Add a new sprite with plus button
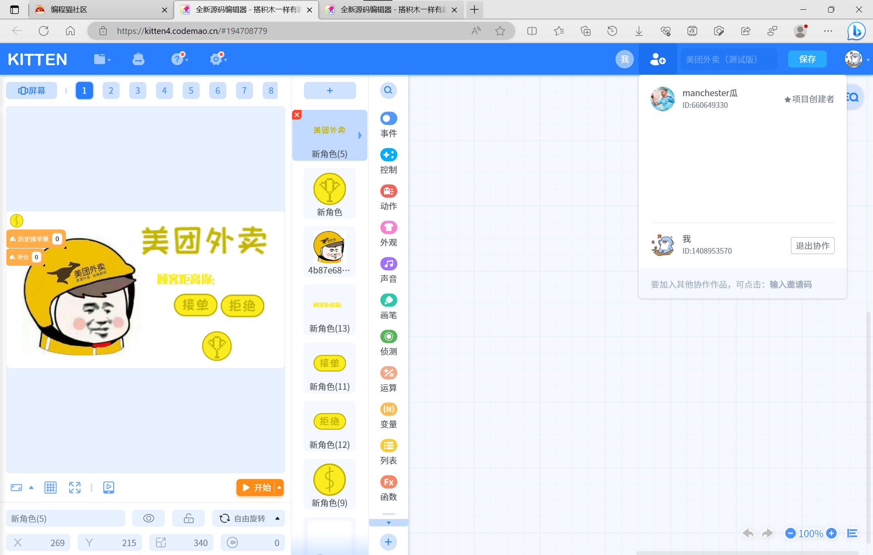 point(330,90)
